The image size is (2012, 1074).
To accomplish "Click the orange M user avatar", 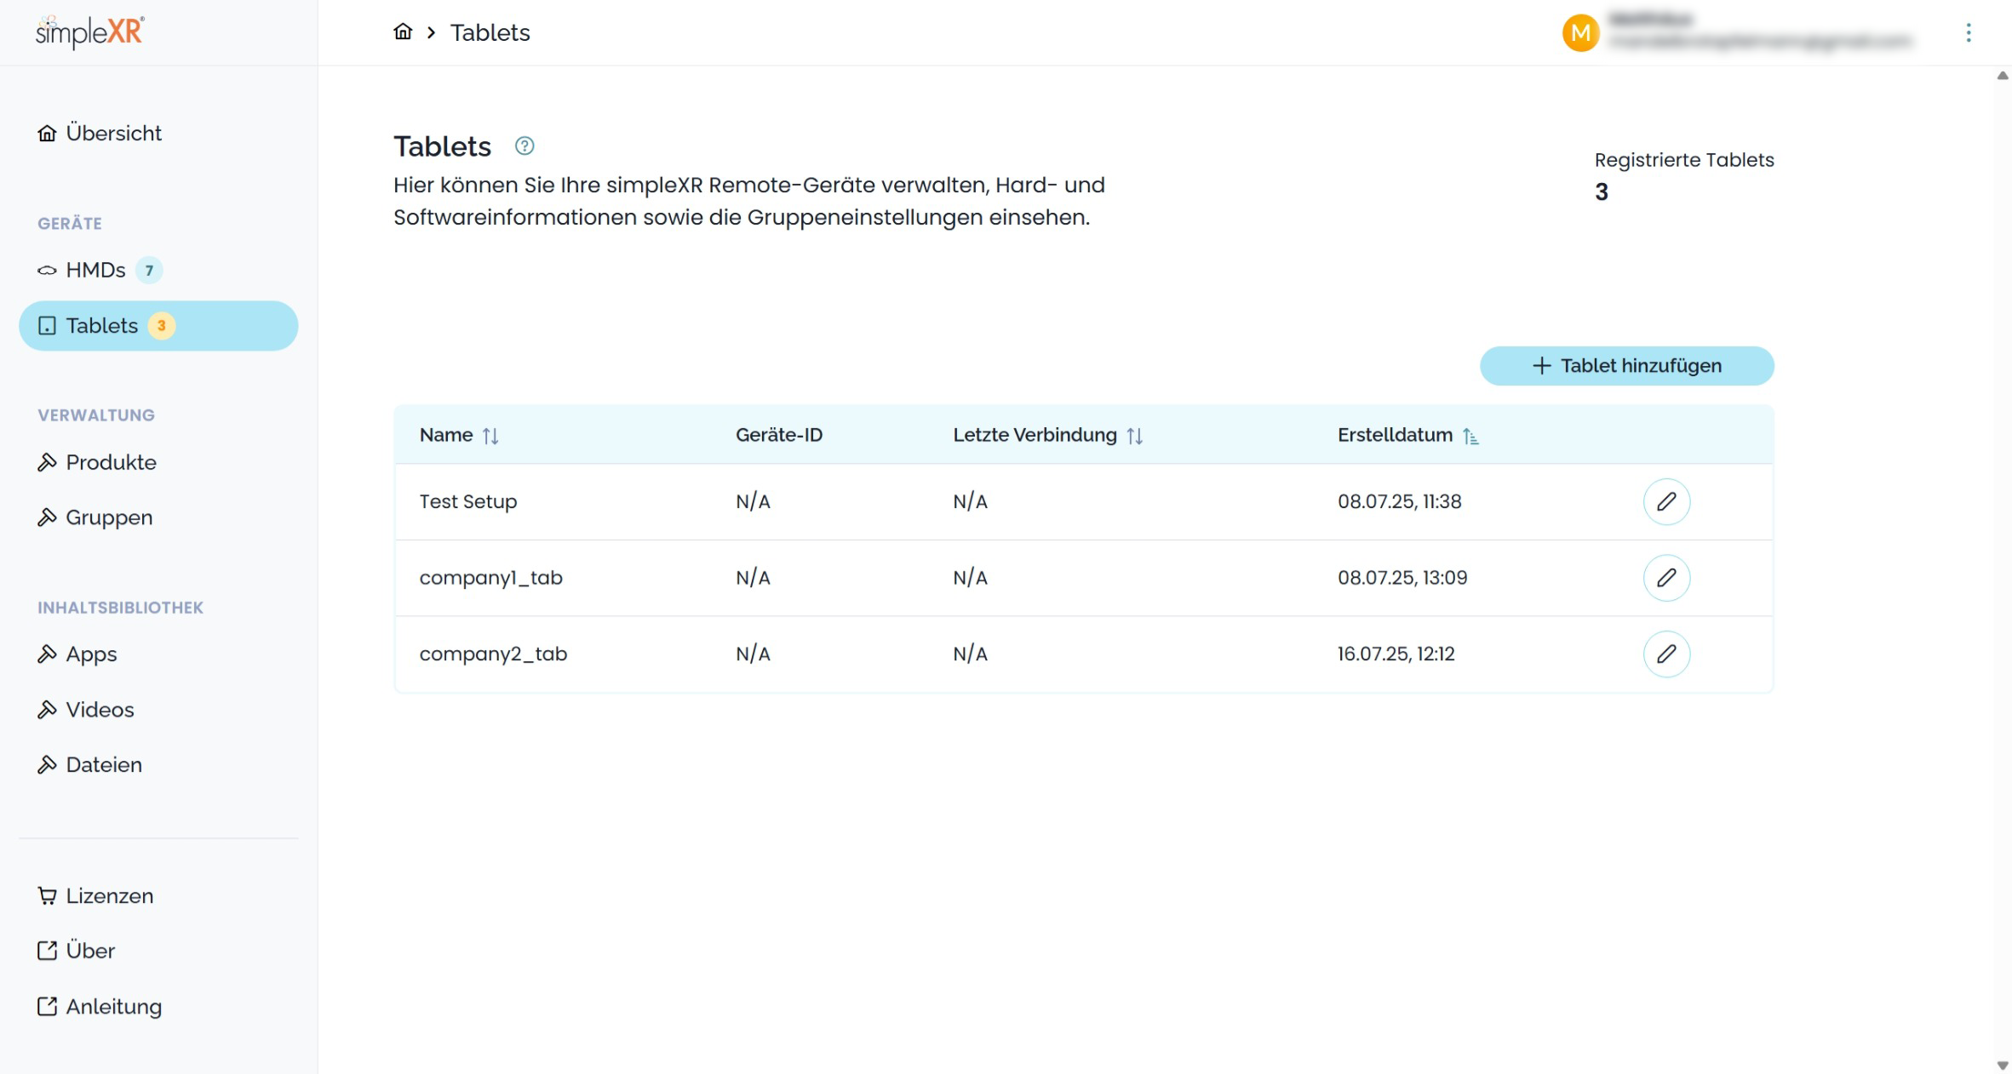I will (1580, 33).
